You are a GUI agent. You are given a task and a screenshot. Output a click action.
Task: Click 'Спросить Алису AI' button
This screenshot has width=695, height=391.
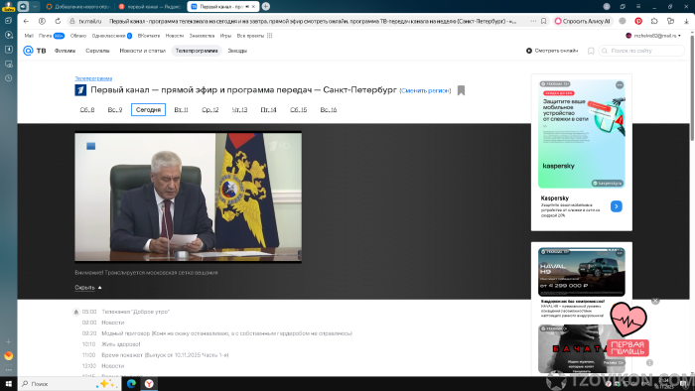583,21
